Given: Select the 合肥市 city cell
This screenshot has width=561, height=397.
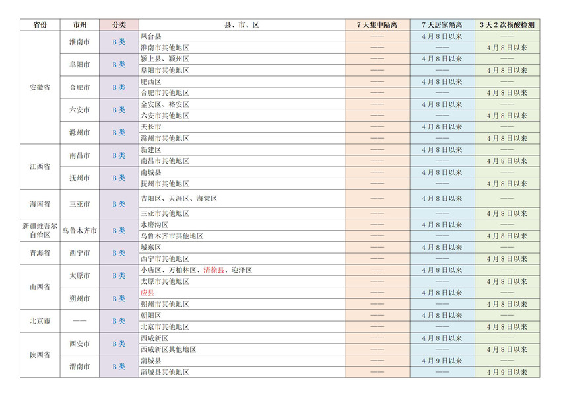Looking at the screenshot, I should [80, 87].
